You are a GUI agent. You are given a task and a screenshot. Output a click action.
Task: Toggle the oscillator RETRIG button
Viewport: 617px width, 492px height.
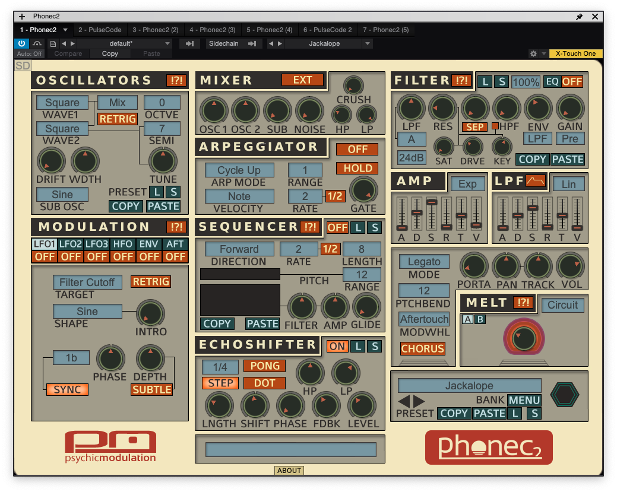[x=117, y=119]
